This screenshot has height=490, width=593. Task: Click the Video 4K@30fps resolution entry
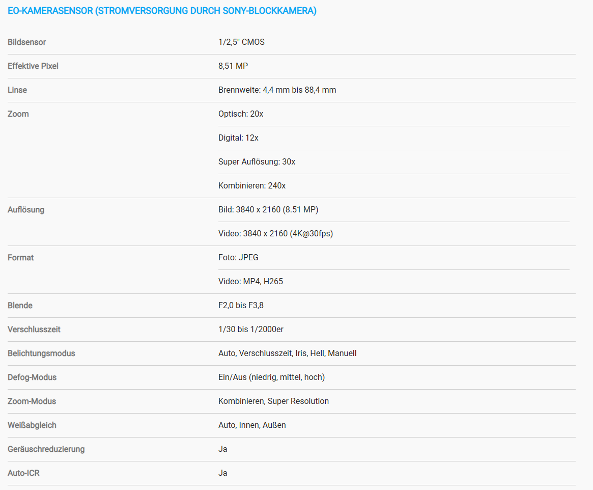pos(275,233)
